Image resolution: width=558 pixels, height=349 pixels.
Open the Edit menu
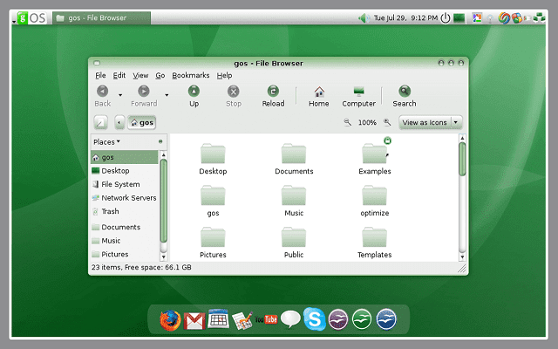point(119,76)
